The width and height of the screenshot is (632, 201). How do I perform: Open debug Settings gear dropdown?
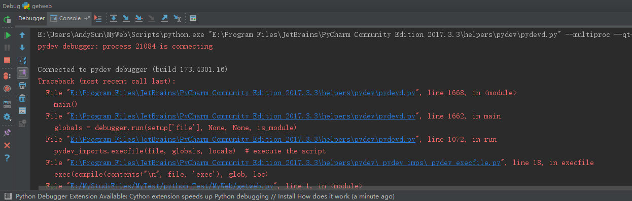point(7,117)
